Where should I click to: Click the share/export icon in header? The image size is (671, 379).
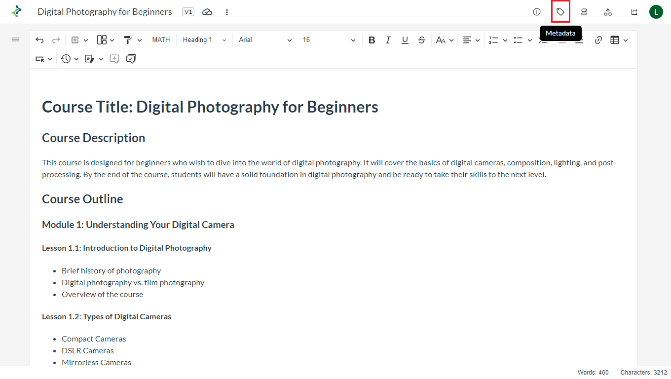coord(634,12)
